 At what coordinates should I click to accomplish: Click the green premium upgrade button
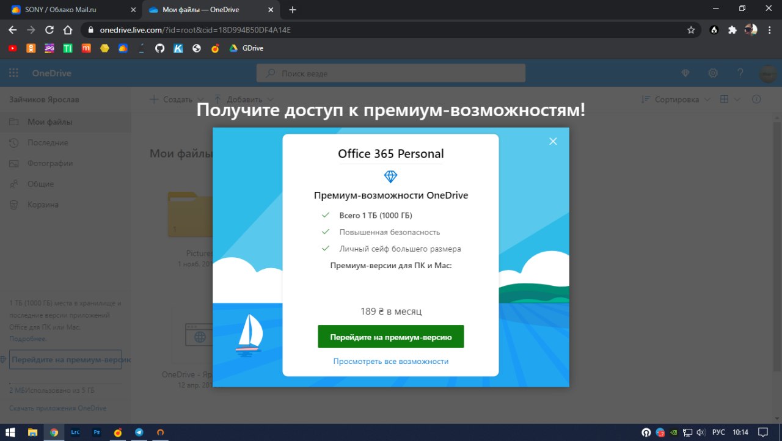[390, 337]
